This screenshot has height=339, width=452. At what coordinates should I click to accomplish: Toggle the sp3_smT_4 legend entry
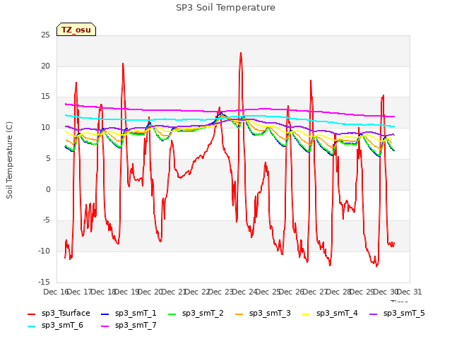[x=330, y=313]
